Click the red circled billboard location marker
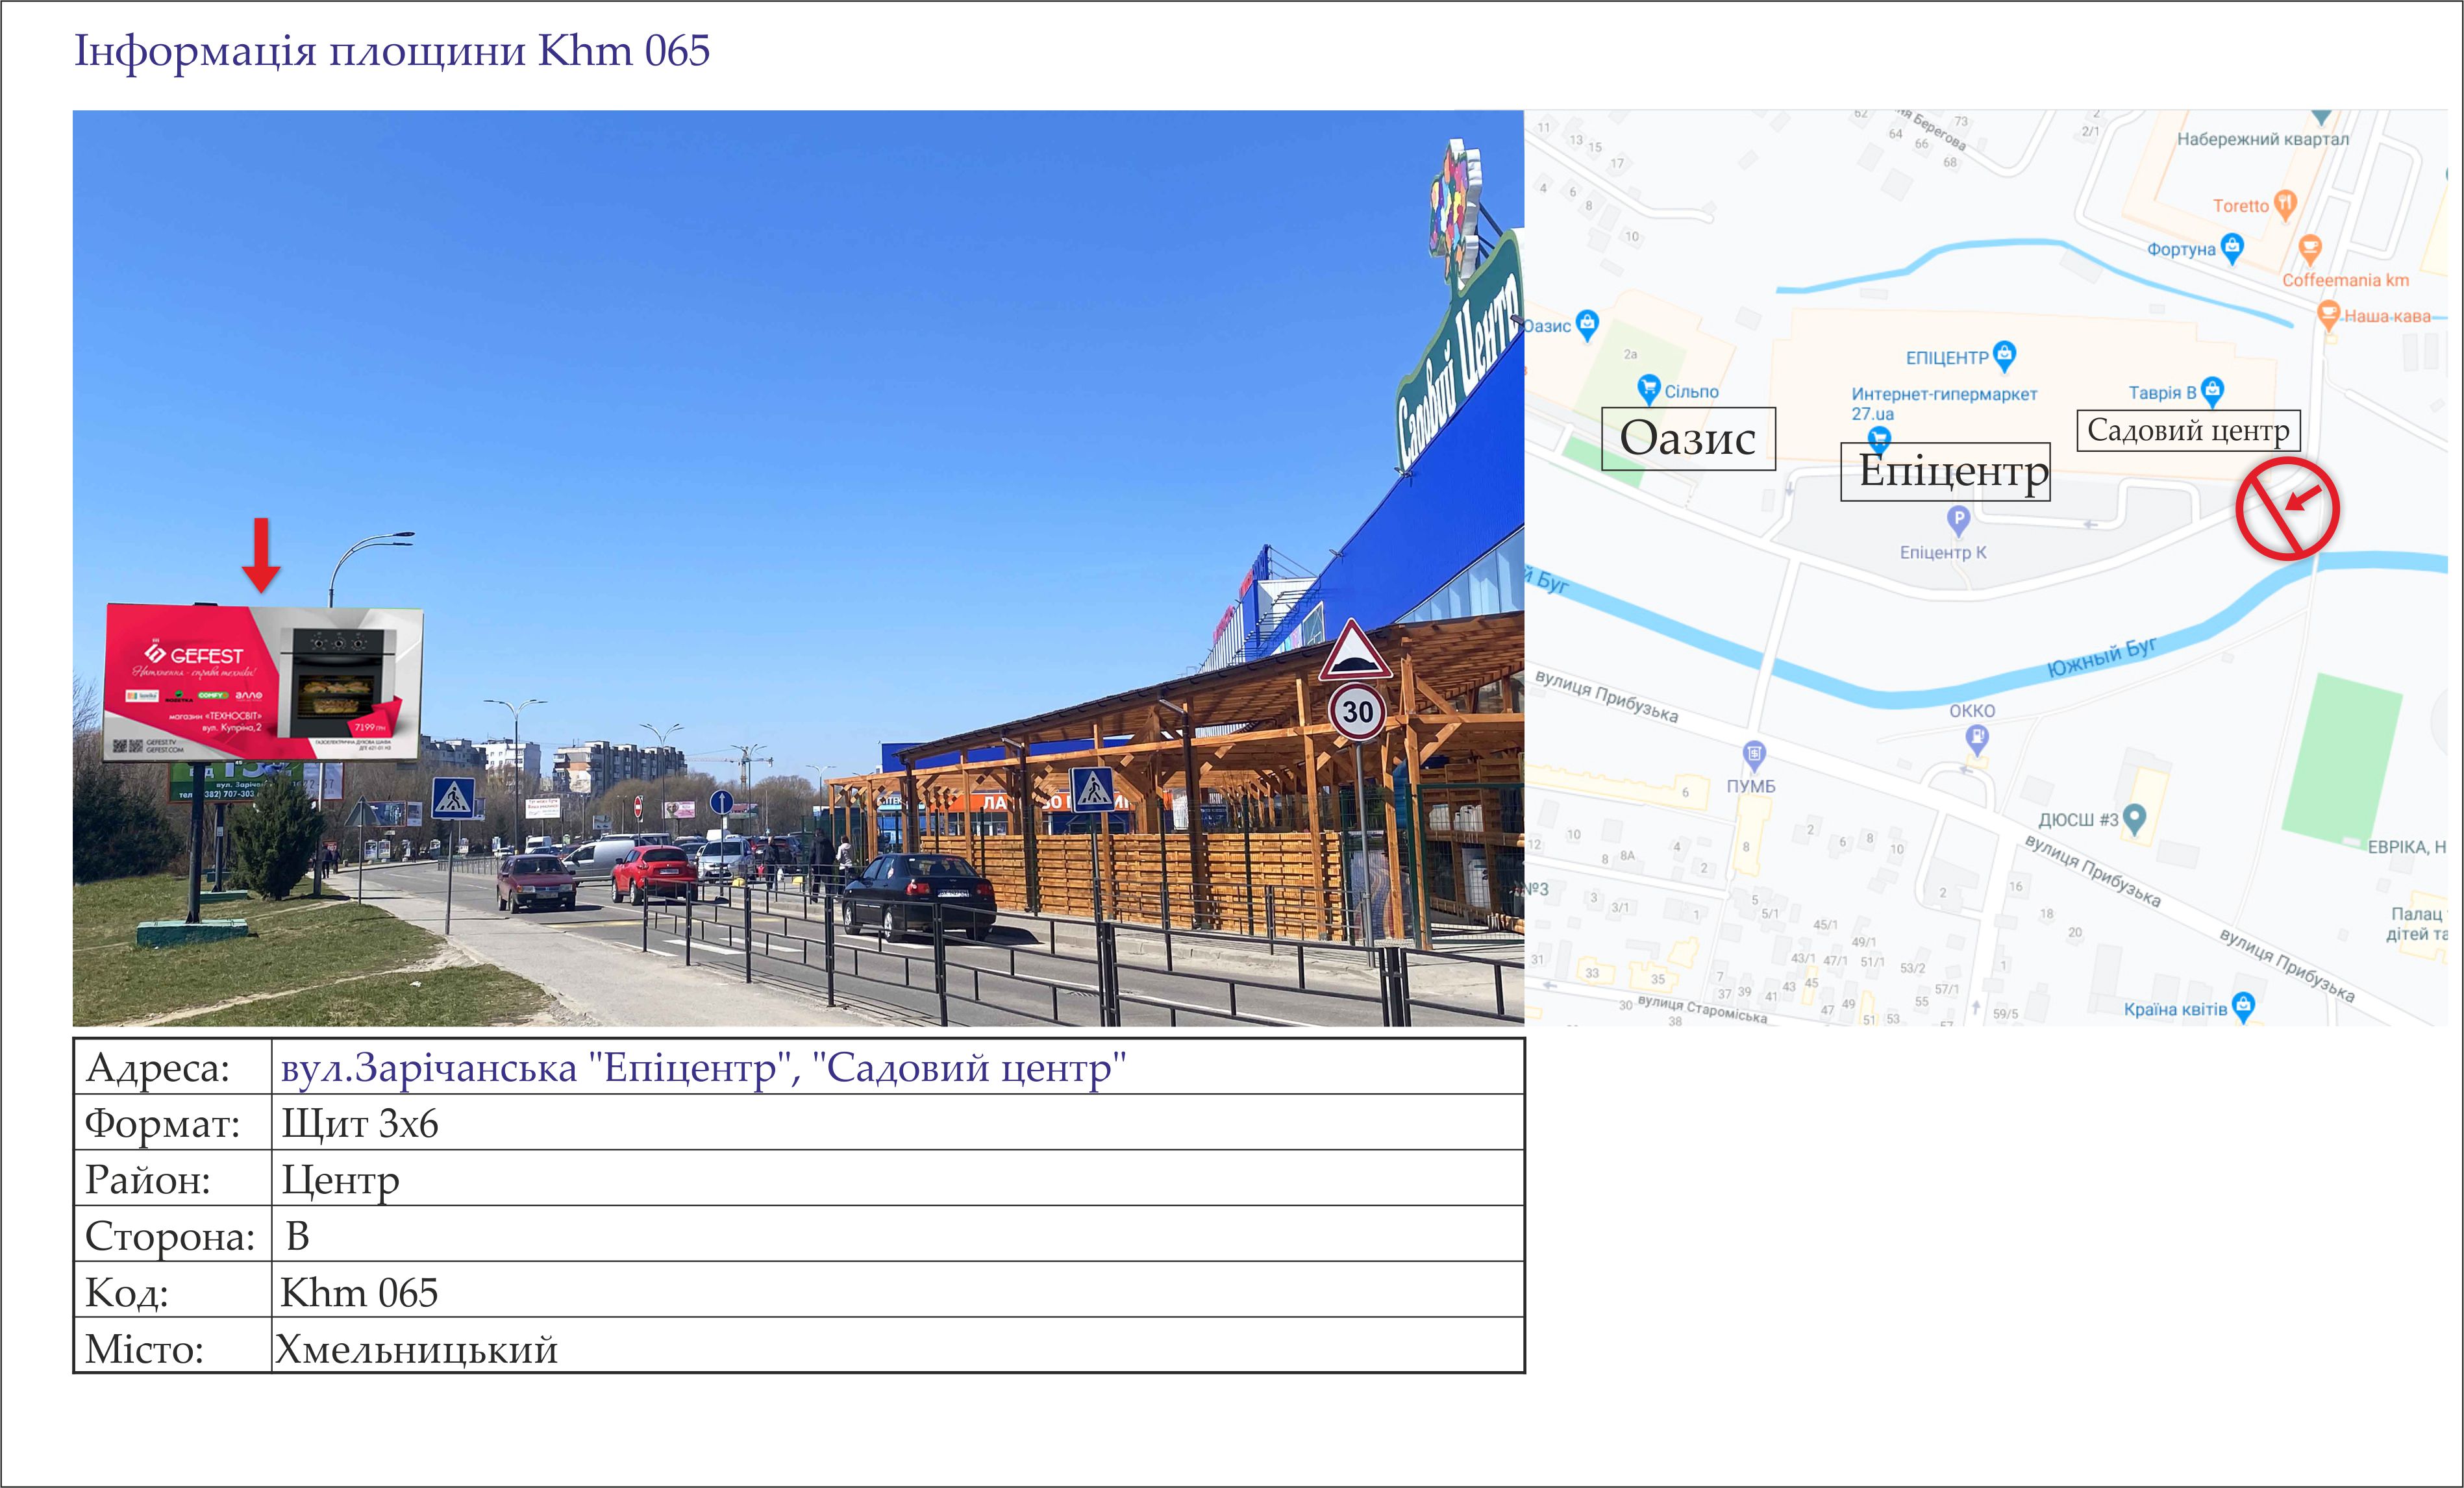The image size is (2464, 1488). click(2288, 508)
